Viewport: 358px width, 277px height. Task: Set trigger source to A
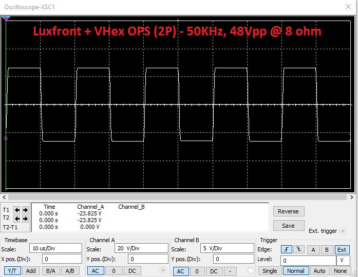pos(313,250)
